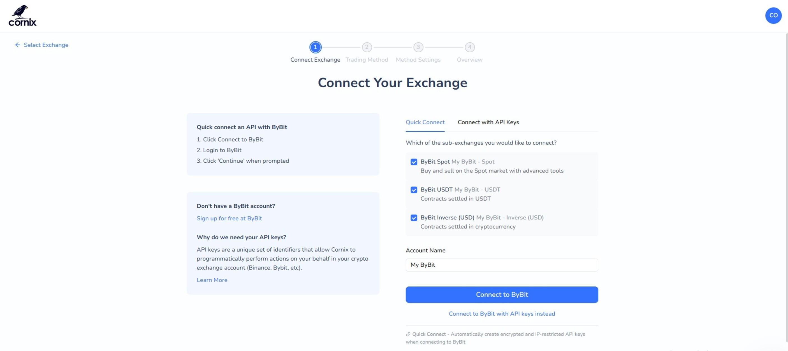
Task: Go back via the Select Exchange link
Action: [46, 45]
